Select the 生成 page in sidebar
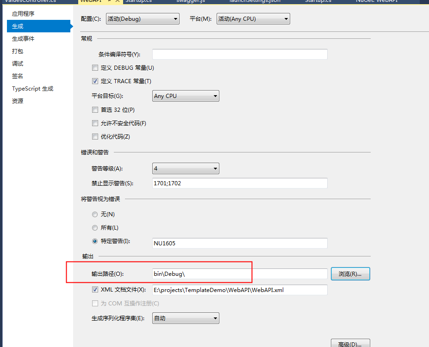This screenshot has width=429, height=347. click(x=38, y=26)
